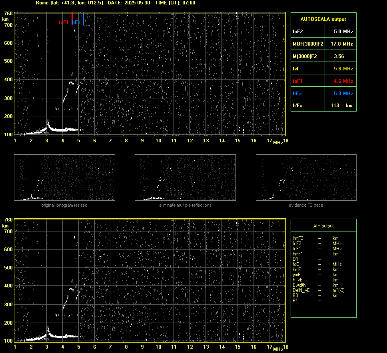Click the evidence F2 trace caption

(x=306, y=205)
